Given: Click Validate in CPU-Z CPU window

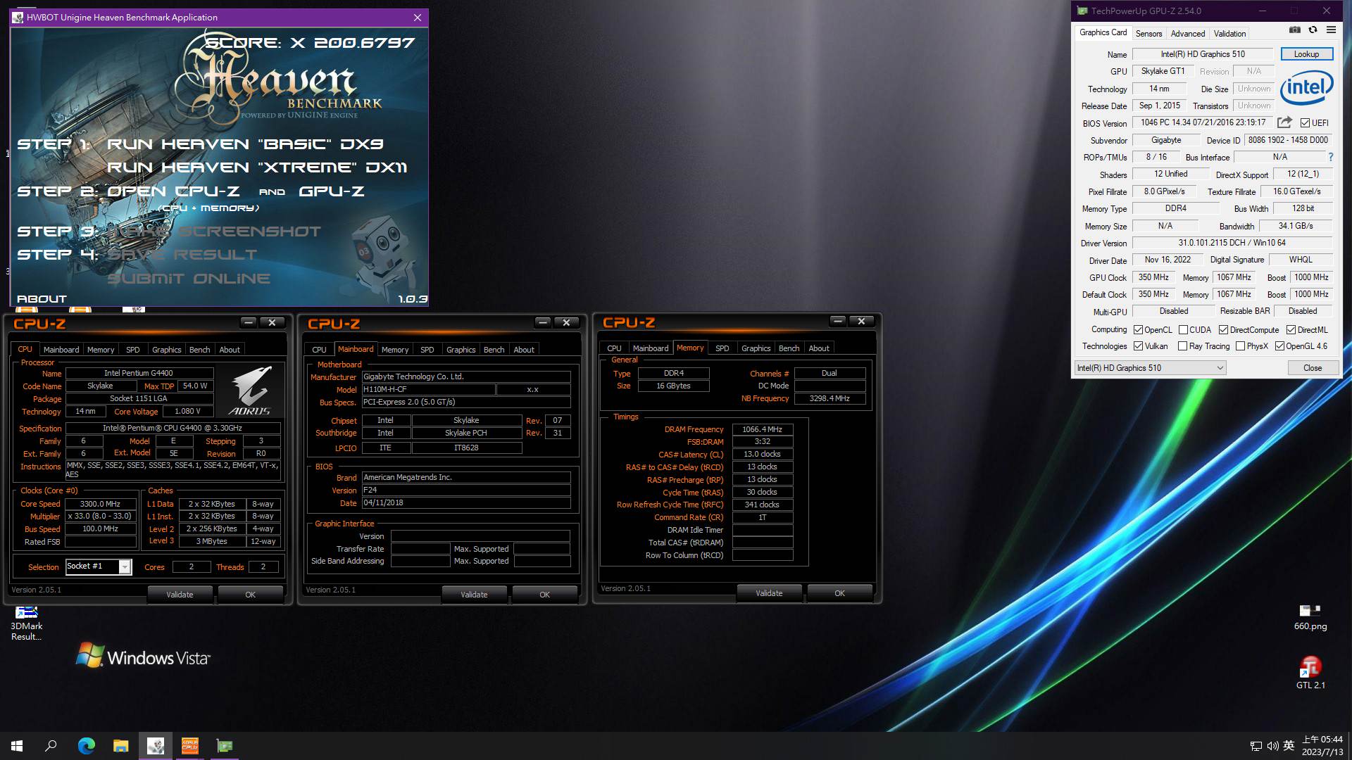Looking at the screenshot, I should tap(180, 595).
